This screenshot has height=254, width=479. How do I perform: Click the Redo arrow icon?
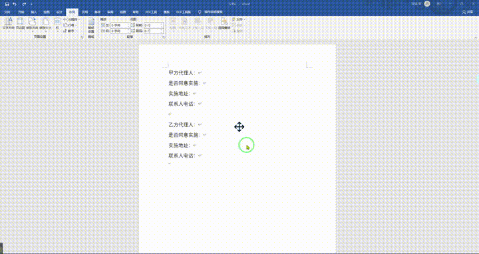24,4
